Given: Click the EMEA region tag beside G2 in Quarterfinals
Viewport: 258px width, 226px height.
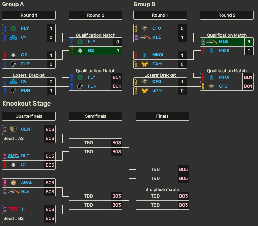Looking at the screenshot, I should [5, 165].
